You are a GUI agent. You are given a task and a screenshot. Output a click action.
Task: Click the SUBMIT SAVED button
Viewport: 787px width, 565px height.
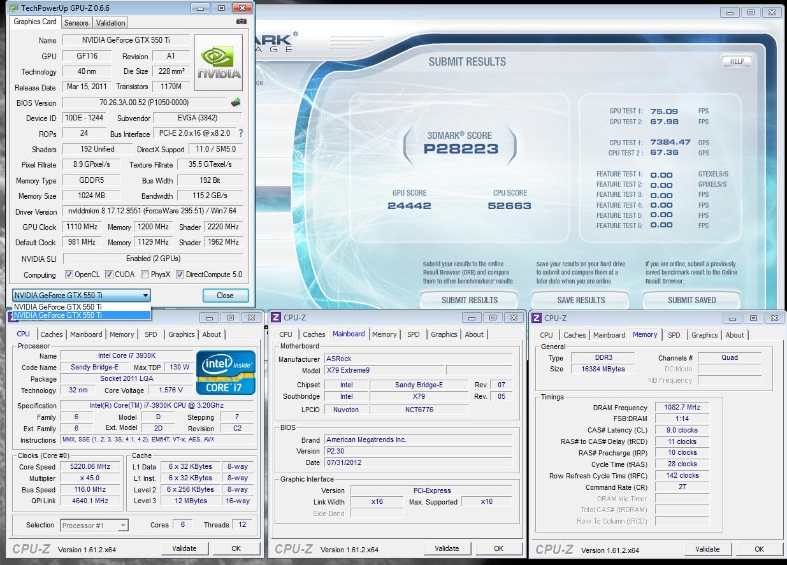691,300
